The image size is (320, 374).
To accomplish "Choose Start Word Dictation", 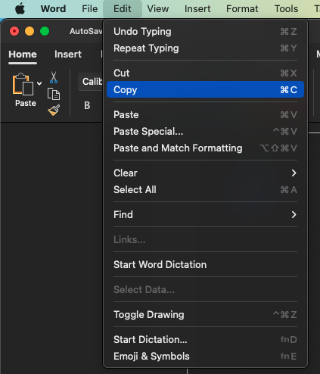I will coord(205,265).
